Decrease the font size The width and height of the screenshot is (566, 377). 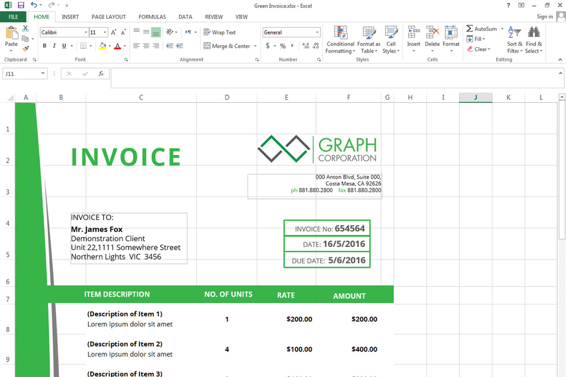point(123,33)
